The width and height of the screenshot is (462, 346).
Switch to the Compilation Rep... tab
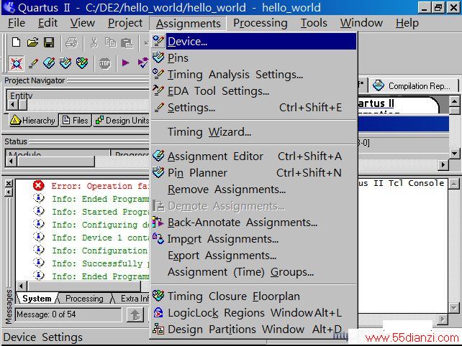(x=413, y=86)
